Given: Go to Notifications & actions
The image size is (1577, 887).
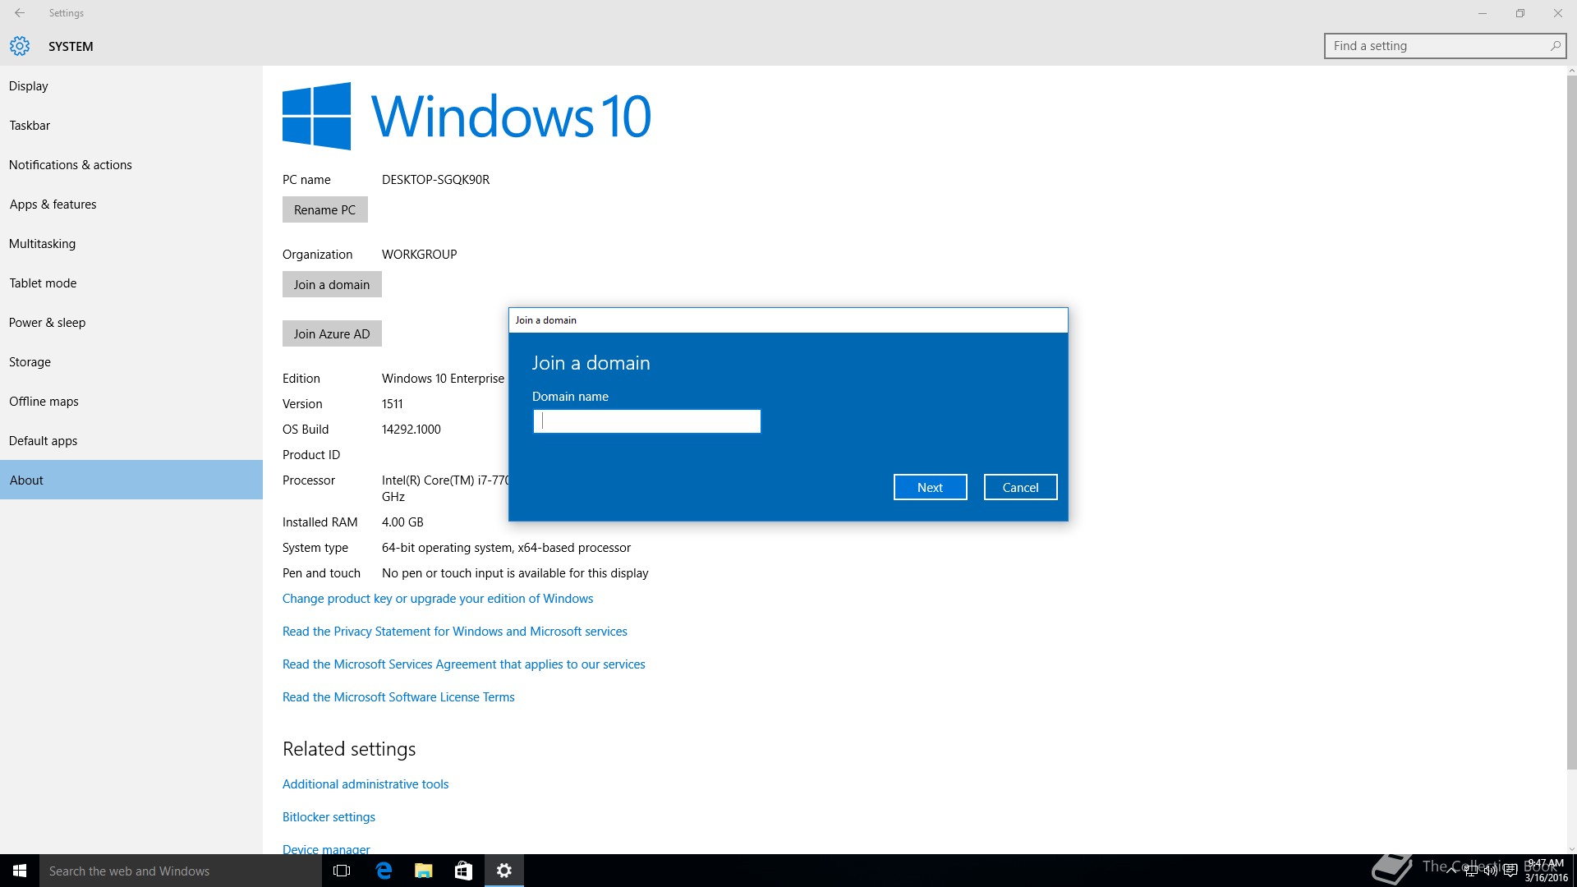Looking at the screenshot, I should [x=131, y=165].
